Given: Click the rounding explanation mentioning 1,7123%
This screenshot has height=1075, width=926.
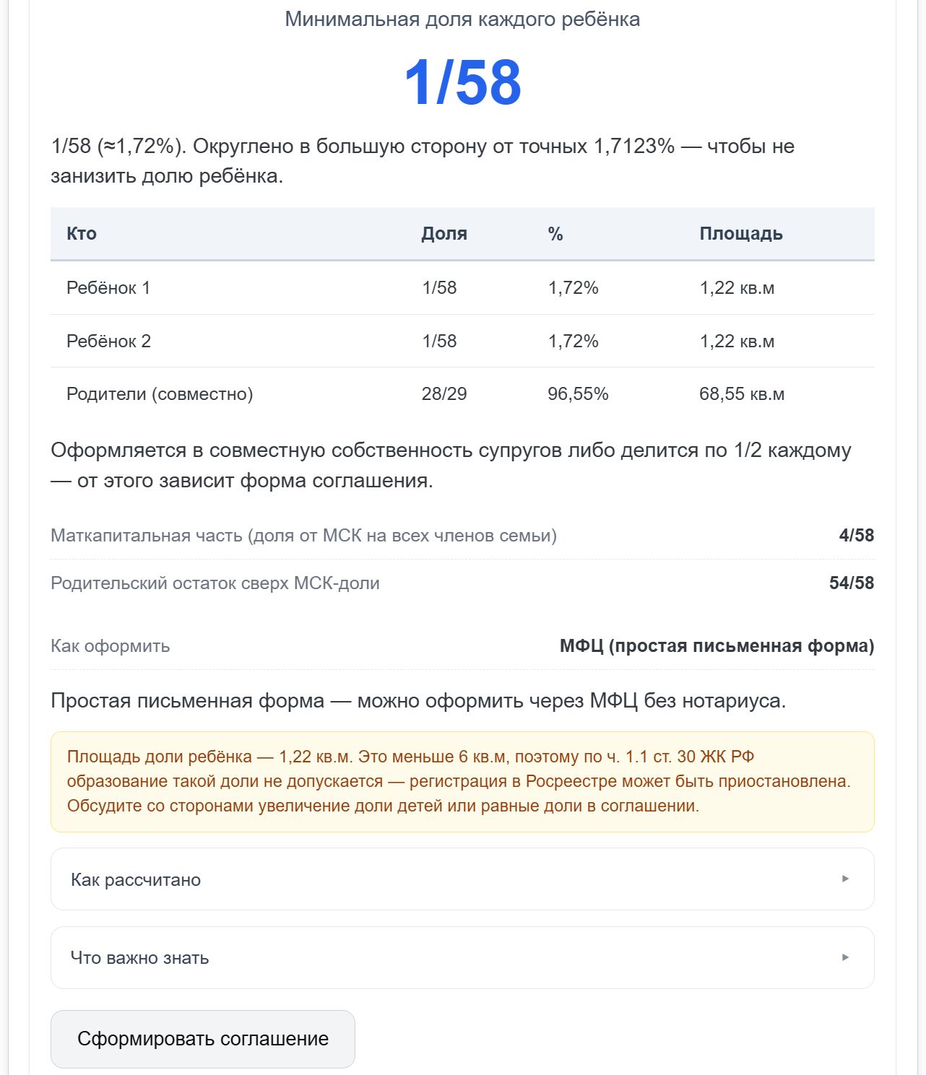Looking at the screenshot, I should [x=423, y=161].
